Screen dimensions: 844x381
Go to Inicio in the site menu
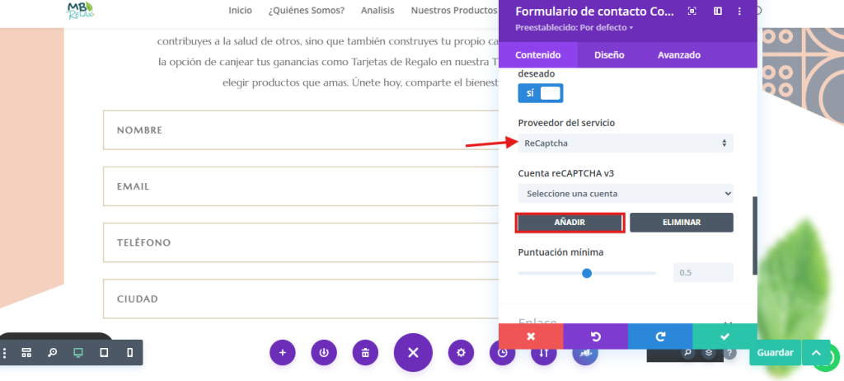(x=240, y=10)
